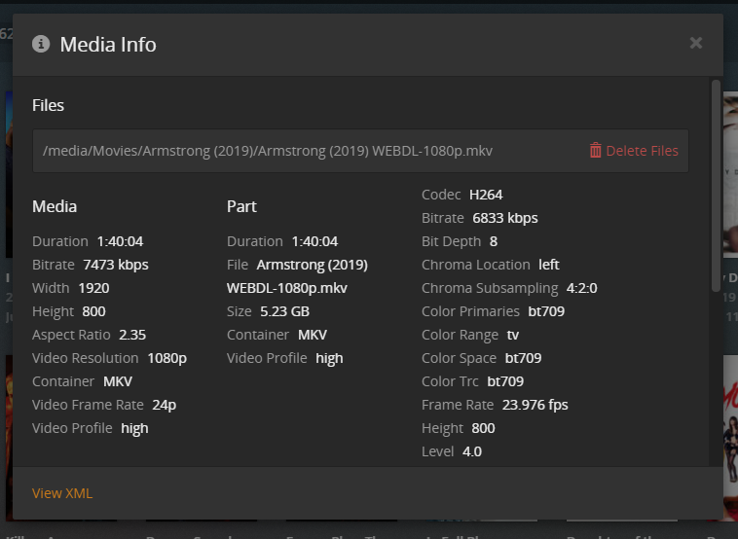The image size is (738, 539).
Task: Click the Media Info dialog title
Action: [x=108, y=45]
